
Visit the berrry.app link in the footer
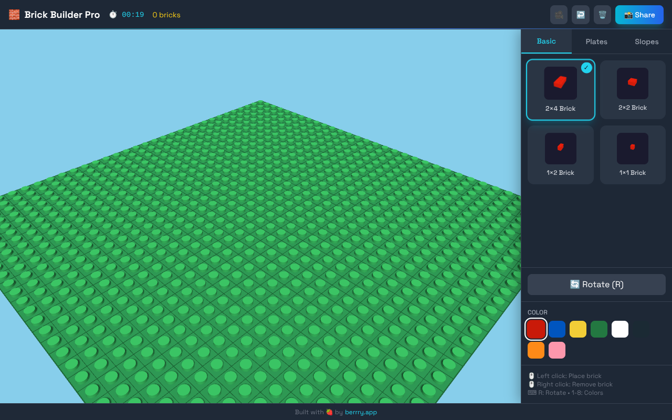pyautogui.click(x=361, y=412)
